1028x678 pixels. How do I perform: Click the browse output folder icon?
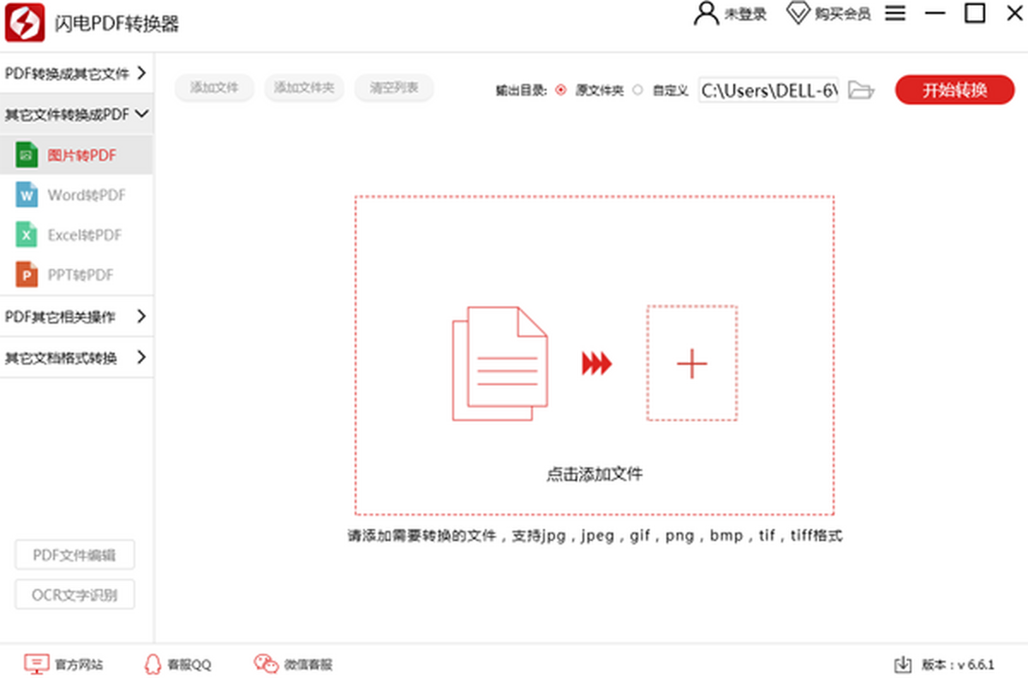860,90
